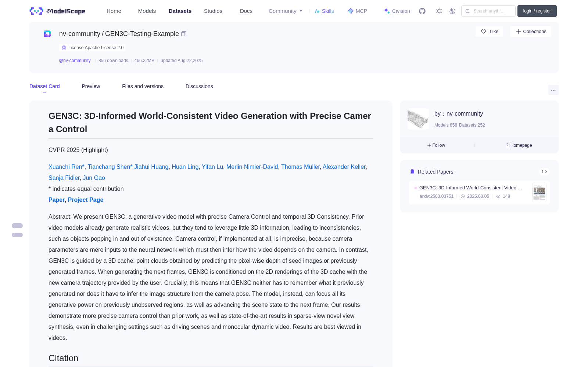588x367 pixels.
Task: Open the ModelScope logo homepage
Action: [x=57, y=11]
